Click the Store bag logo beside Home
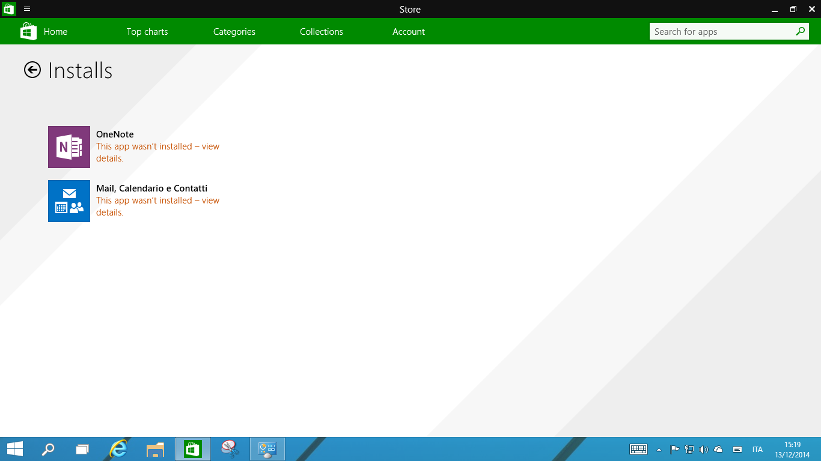Image resolution: width=821 pixels, height=461 pixels. pyautogui.click(x=28, y=31)
